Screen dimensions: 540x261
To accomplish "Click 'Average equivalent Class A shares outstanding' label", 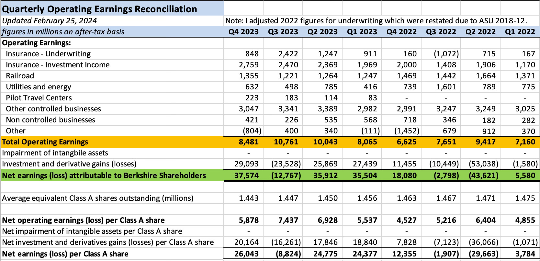I will (98, 198).
